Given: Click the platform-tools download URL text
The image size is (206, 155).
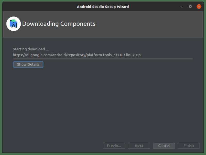Looking at the screenshot, I should pyautogui.click(x=76, y=55).
